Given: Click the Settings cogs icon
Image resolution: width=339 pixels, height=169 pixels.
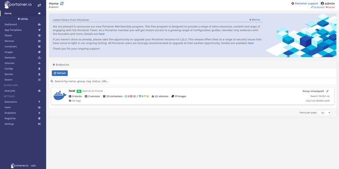Looking at the screenshot, I should (39, 124).
